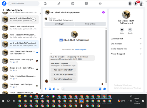Click Ive's message mentioning phone number
The image size is (147, 108).
point(72,58)
